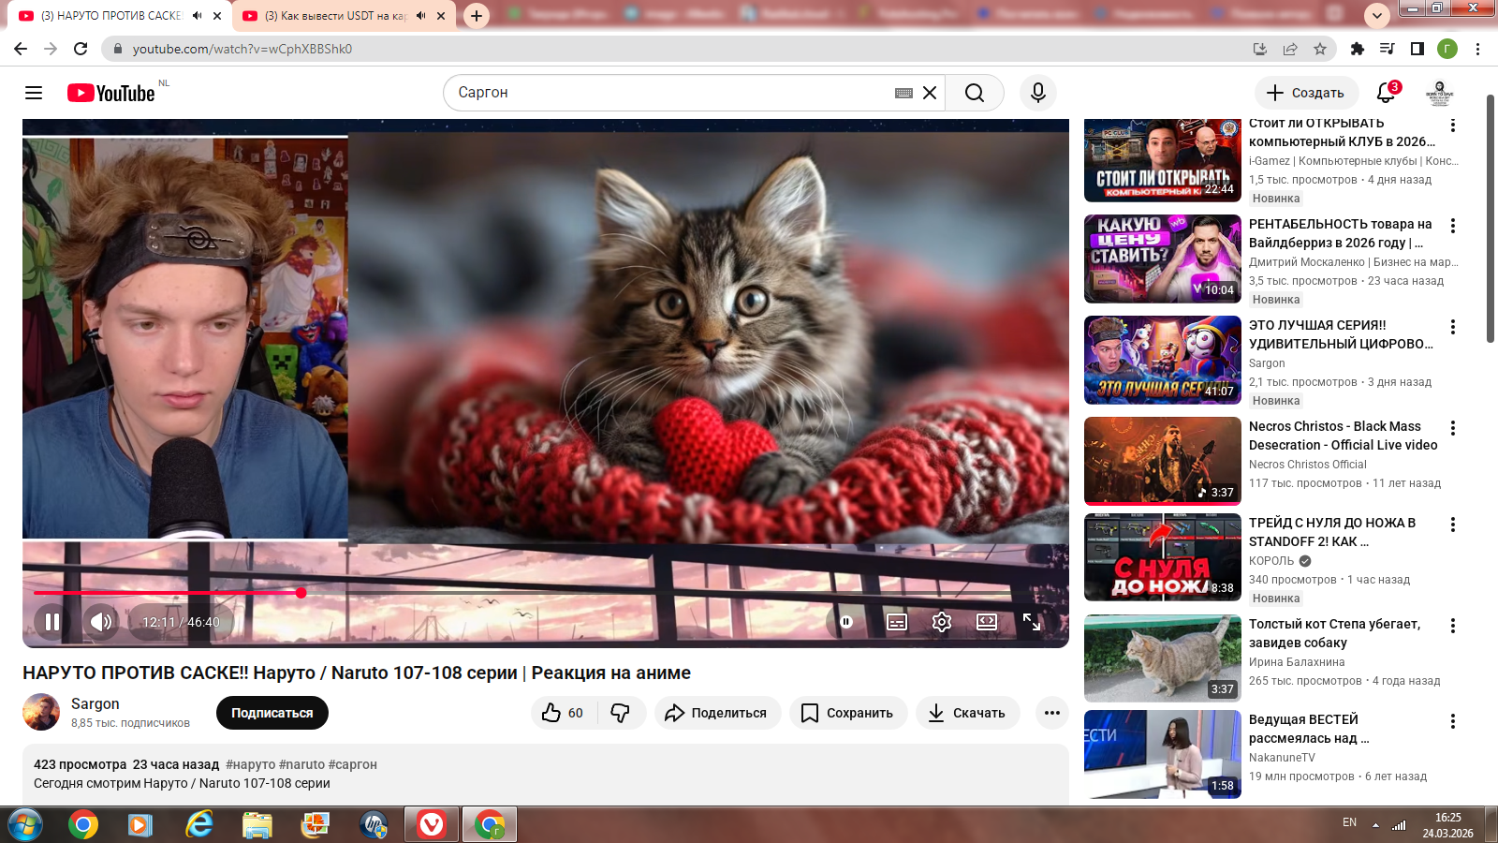Viewport: 1498px width, 843px height.
Task: Open options menu for Necros Christos video
Action: [x=1453, y=428]
